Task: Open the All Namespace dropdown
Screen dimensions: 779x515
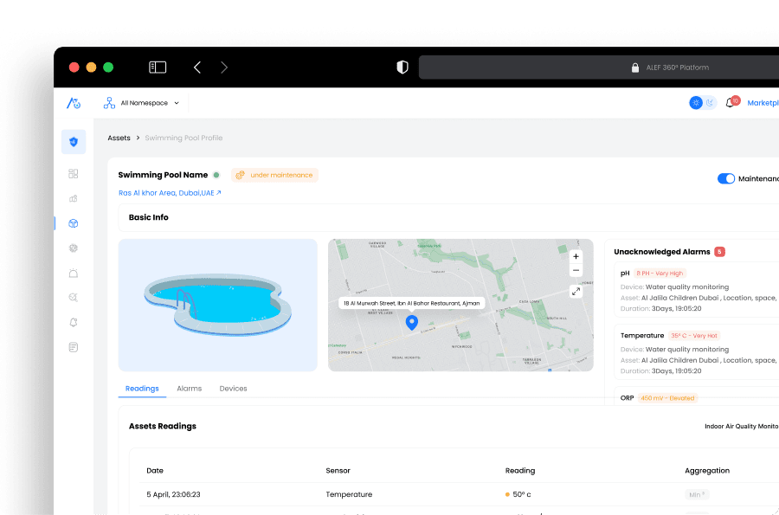Action: pyautogui.click(x=142, y=103)
